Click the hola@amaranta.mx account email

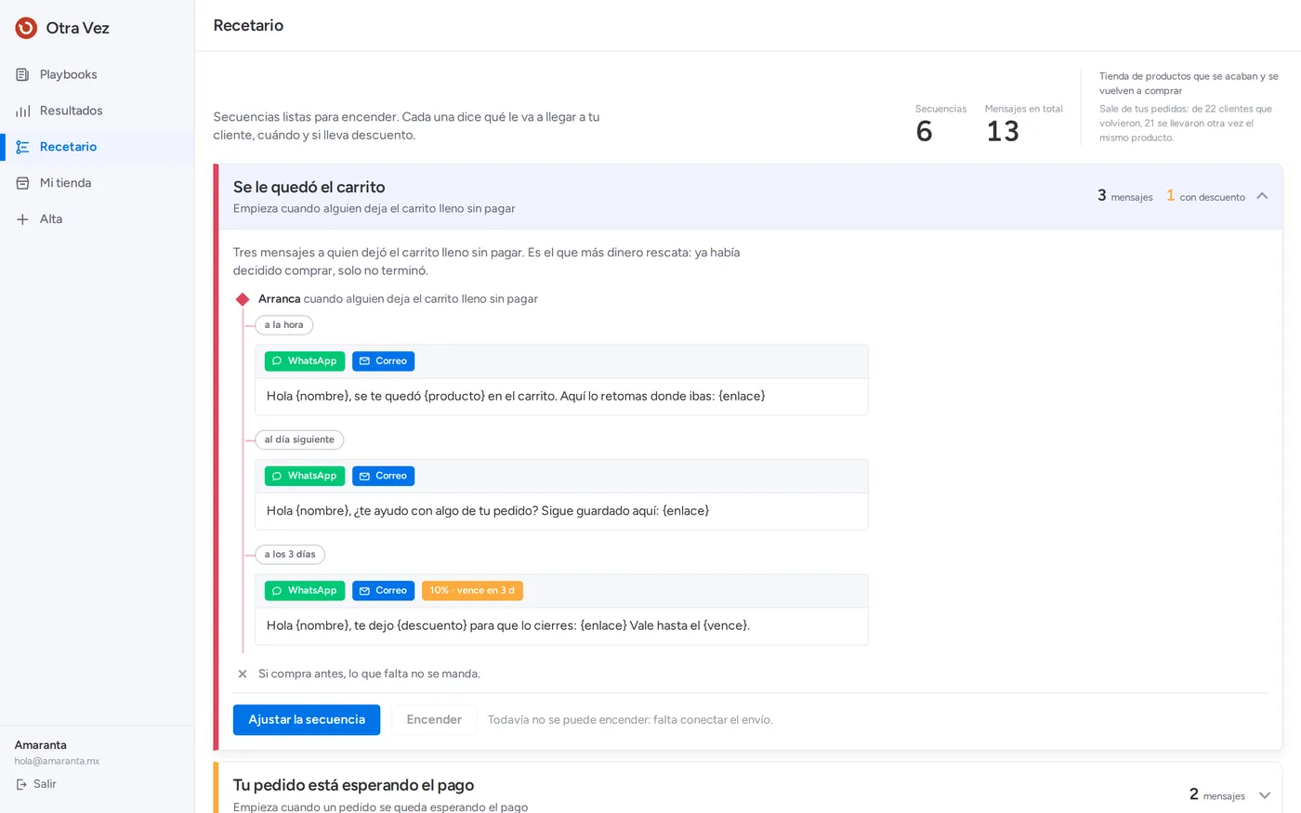(57, 761)
